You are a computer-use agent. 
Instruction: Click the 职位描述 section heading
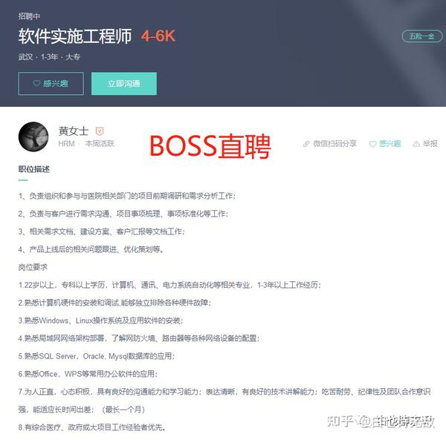click(34, 169)
